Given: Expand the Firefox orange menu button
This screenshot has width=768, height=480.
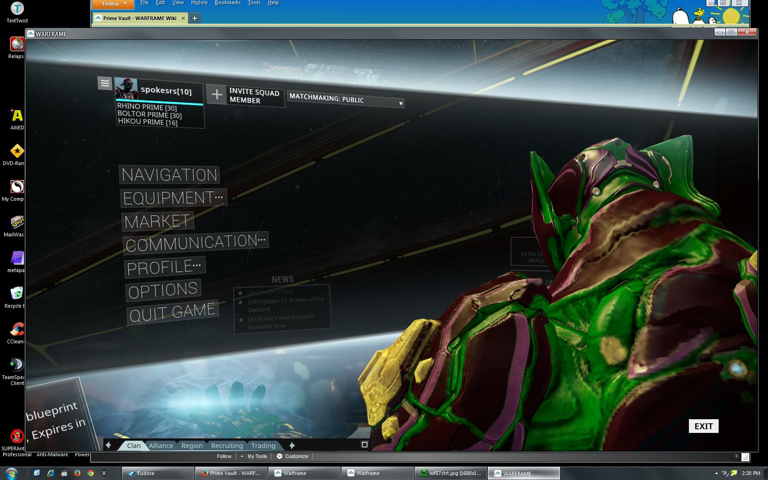Looking at the screenshot, I should 113,4.
